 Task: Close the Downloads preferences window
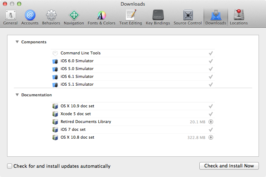[x=5, y=4]
